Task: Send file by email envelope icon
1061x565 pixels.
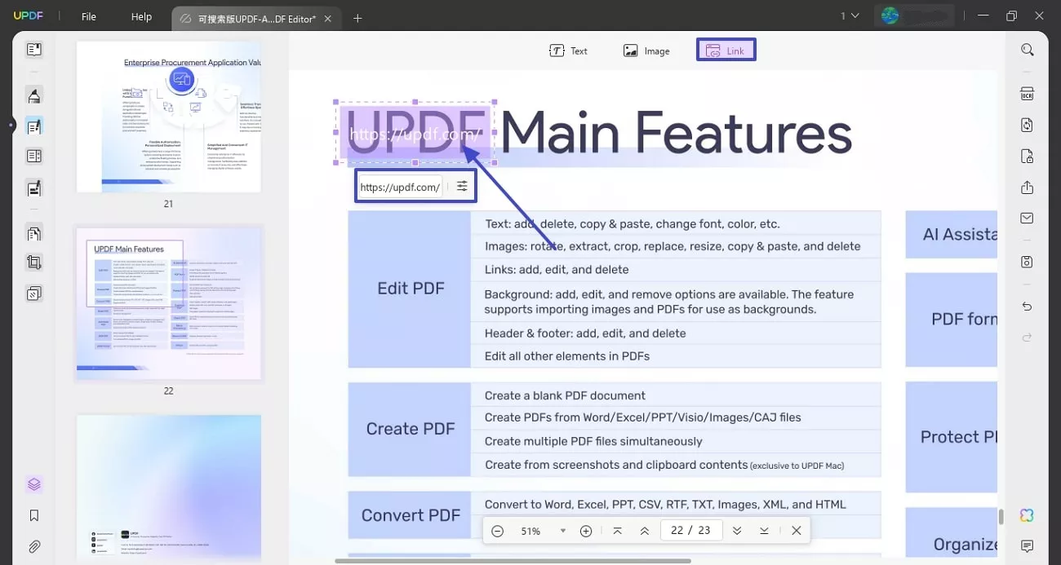Action: [x=1027, y=218]
